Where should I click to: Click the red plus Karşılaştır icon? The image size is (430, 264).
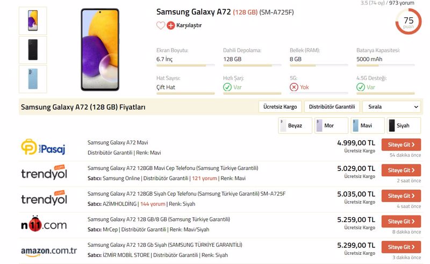[170, 25]
